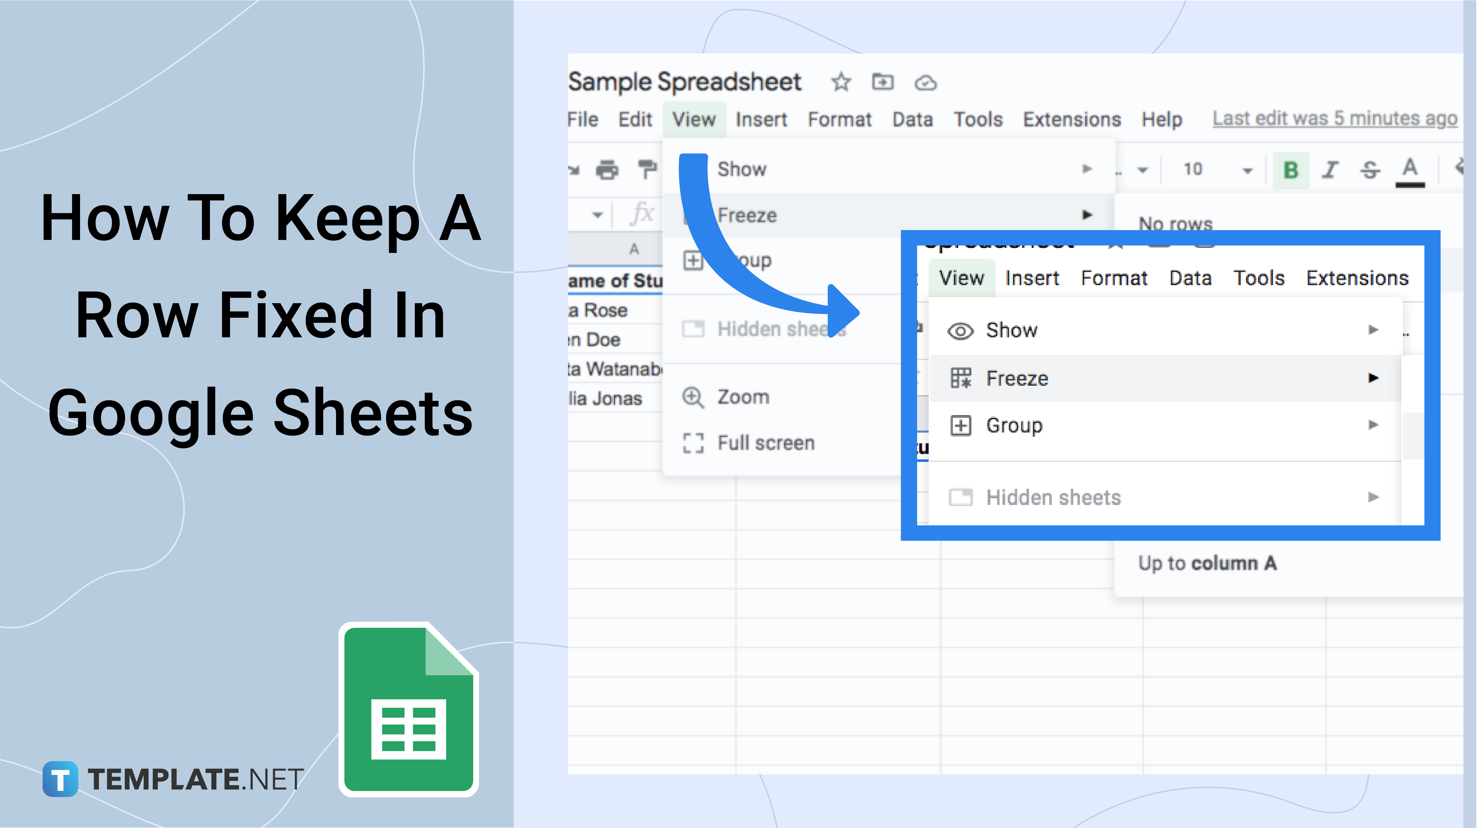Viewport: 1477px width, 828px height.
Task: Select column A header
Action: tap(634, 248)
